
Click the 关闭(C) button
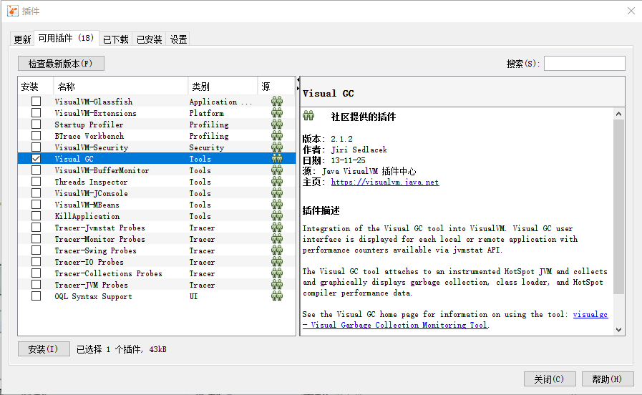tap(550, 379)
